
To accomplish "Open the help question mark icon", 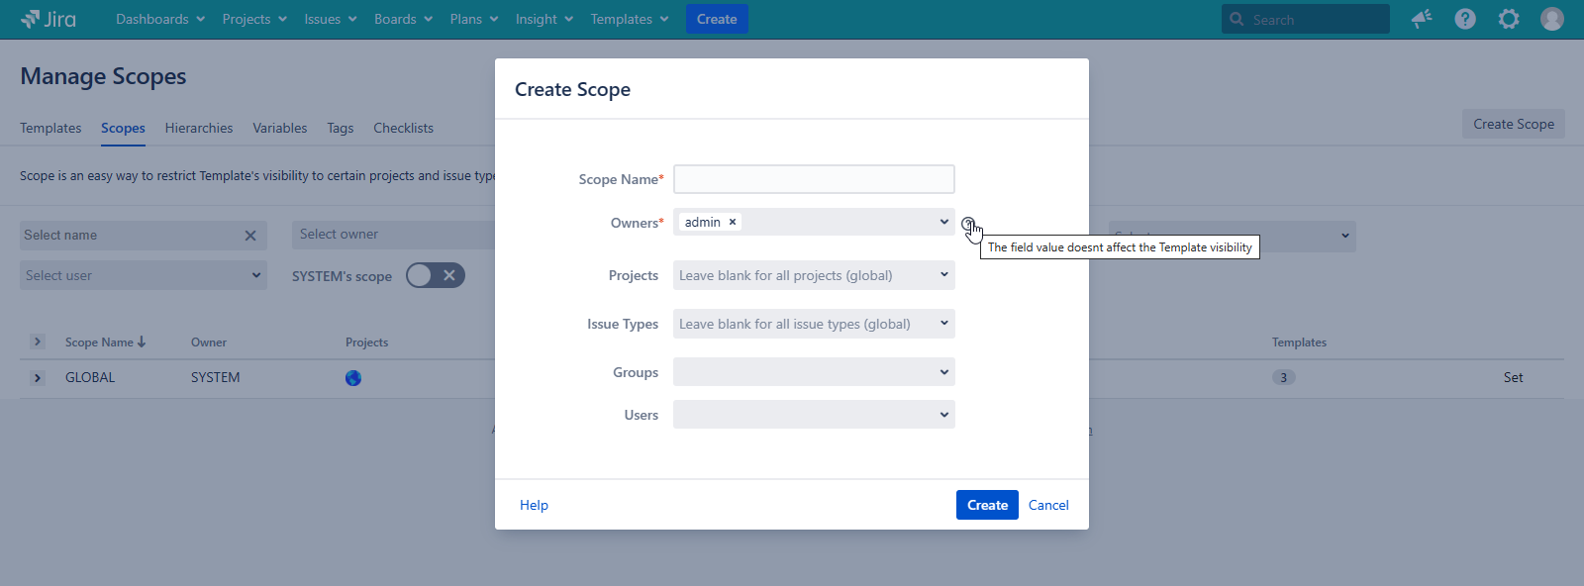I will click(x=1465, y=19).
